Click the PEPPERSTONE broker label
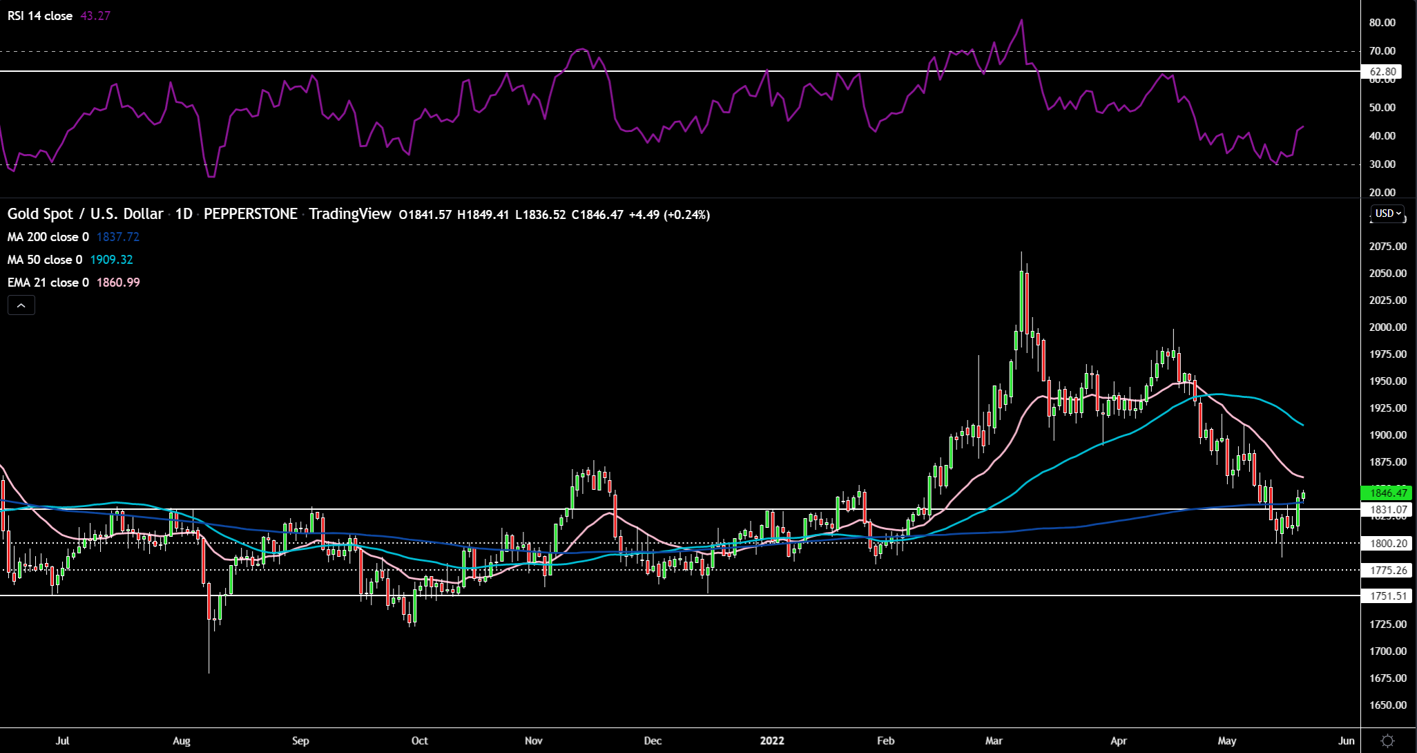Viewport: 1417px width, 753px height. (x=251, y=214)
